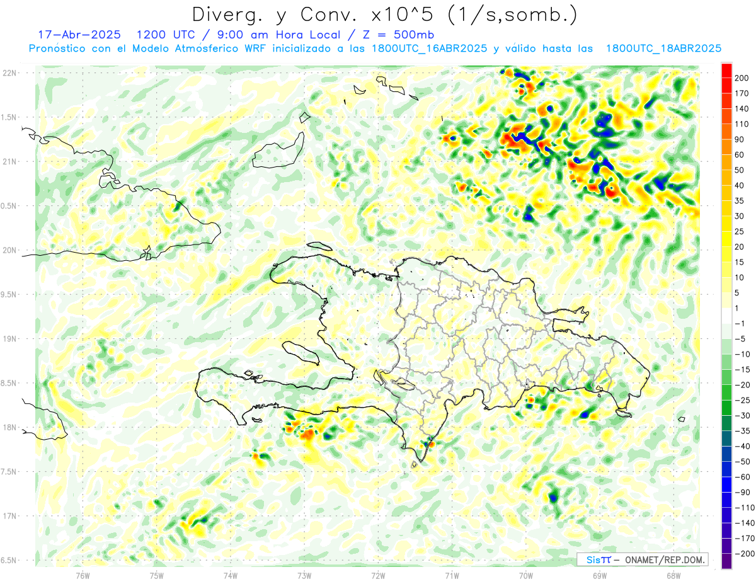This screenshot has width=756, height=584.
Task: Click the '21N' latitude label
Action: click(9, 161)
